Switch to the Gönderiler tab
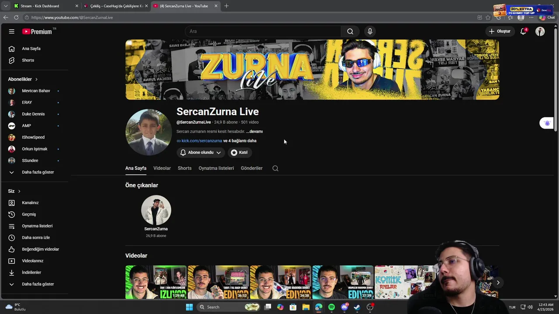Viewport: 559px width, 314px height. tap(252, 168)
